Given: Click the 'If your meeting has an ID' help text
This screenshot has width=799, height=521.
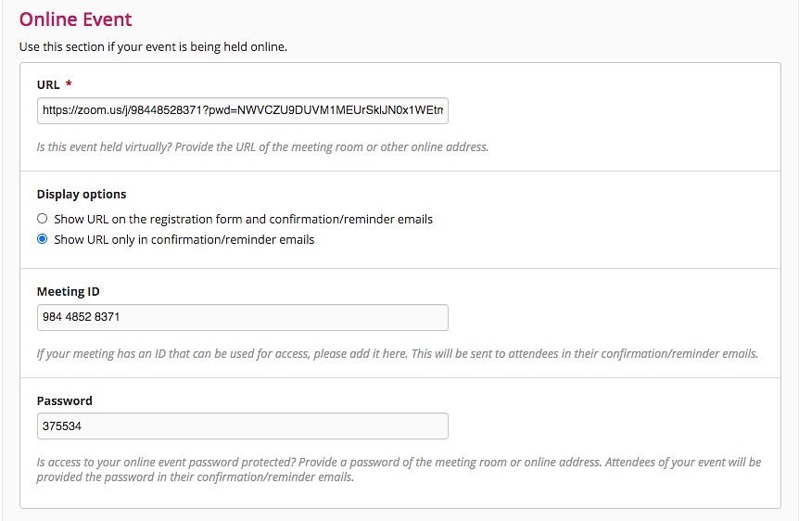Looking at the screenshot, I should (x=398, y=354).
